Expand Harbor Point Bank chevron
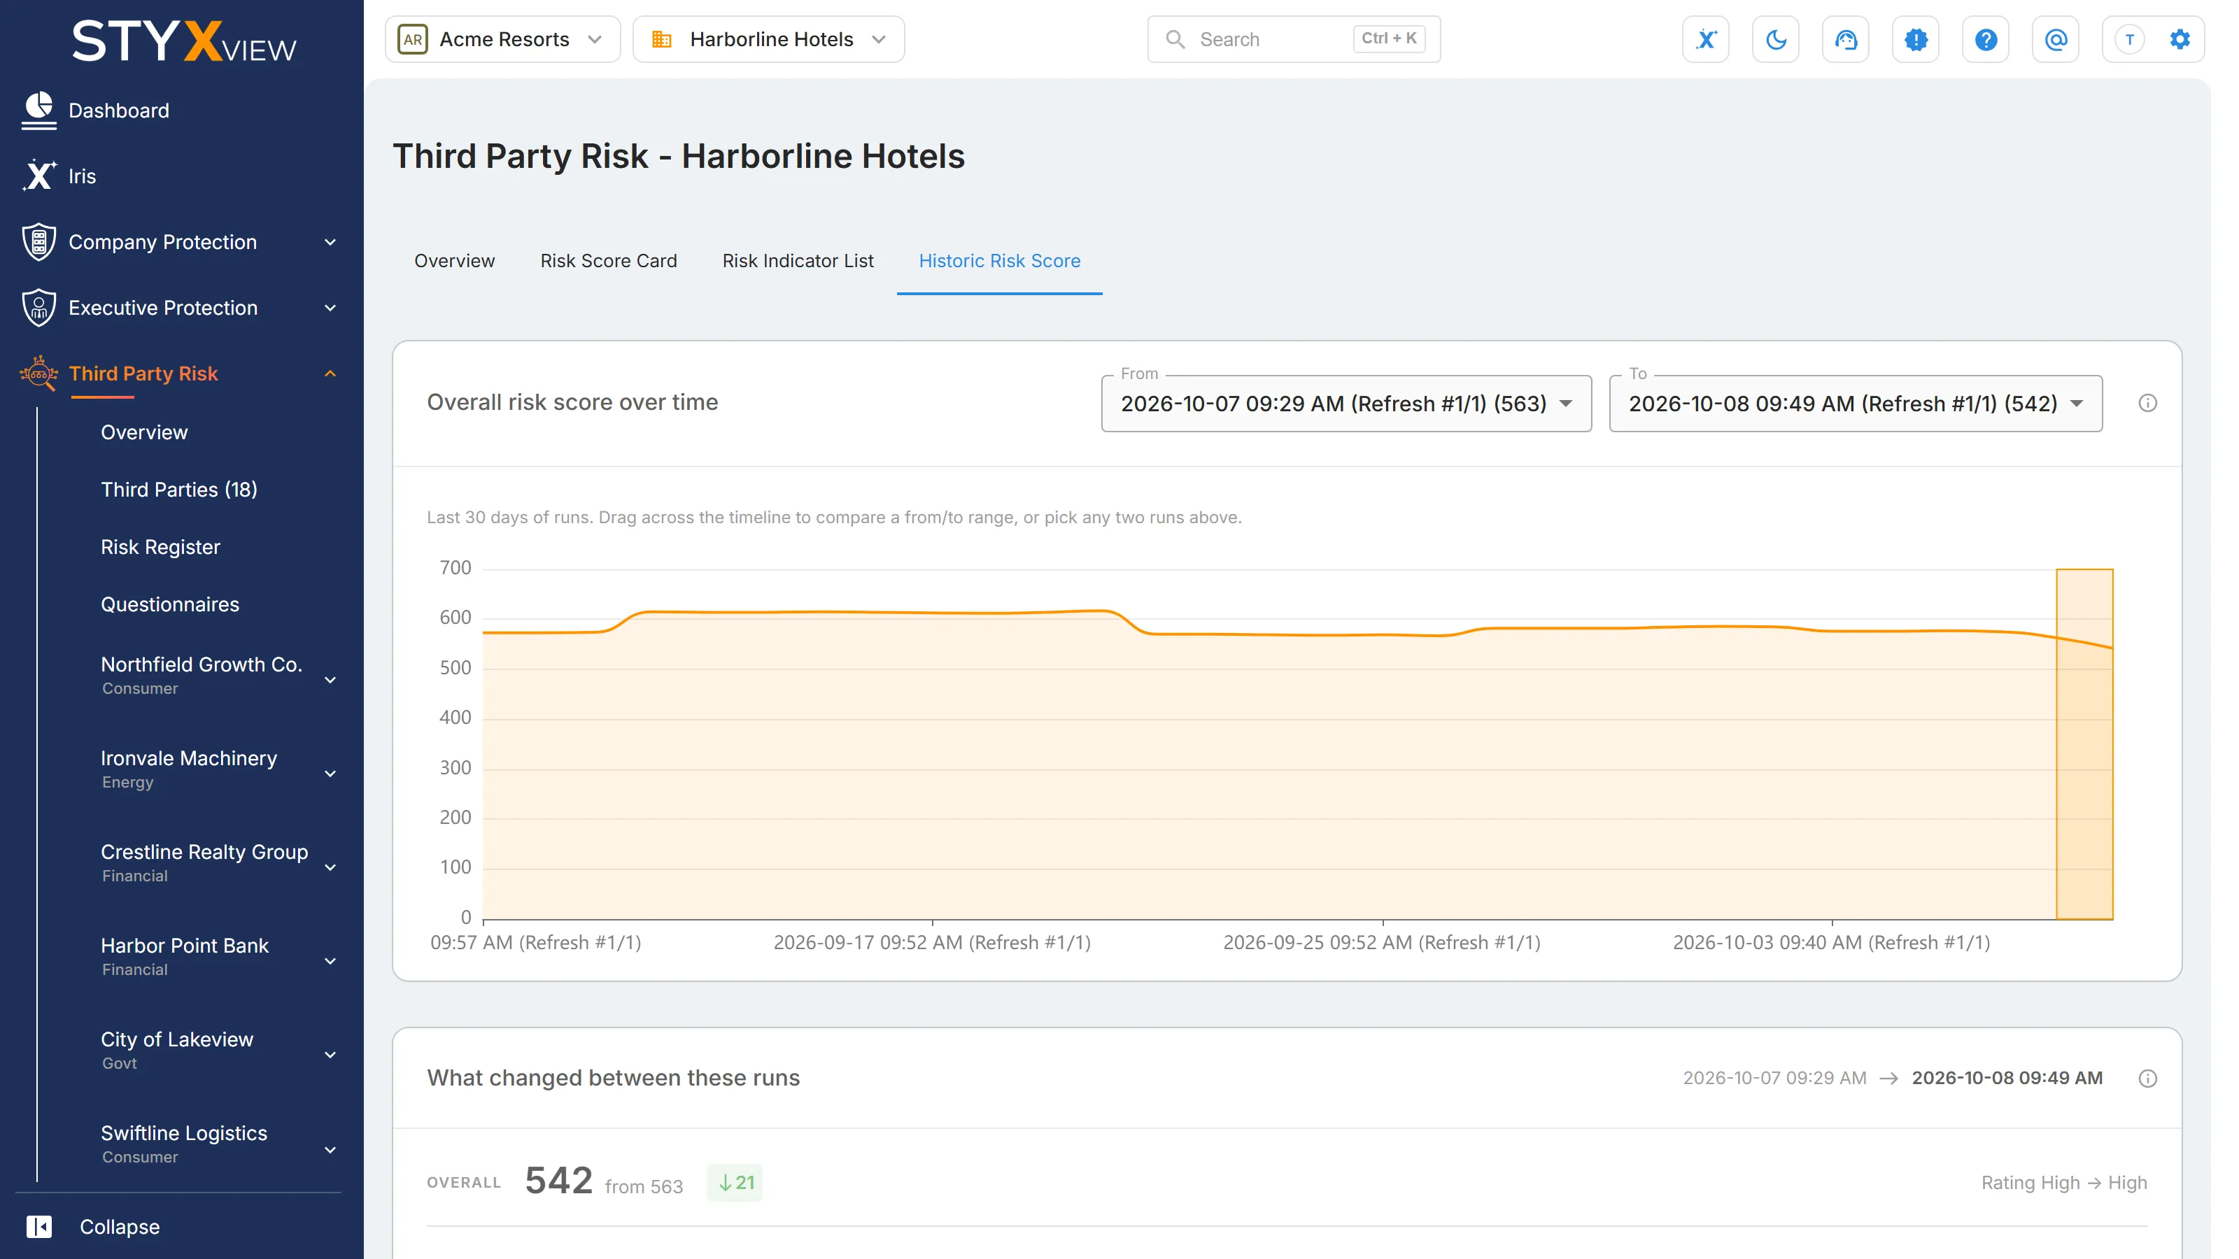Viewport: 2239px width, 1259px height. 330,961
